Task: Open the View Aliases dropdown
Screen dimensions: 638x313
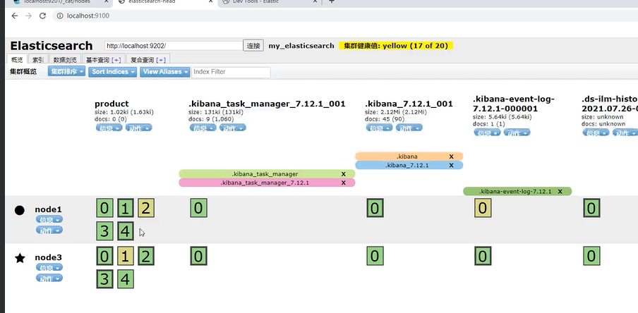Action: coord(165,71)
